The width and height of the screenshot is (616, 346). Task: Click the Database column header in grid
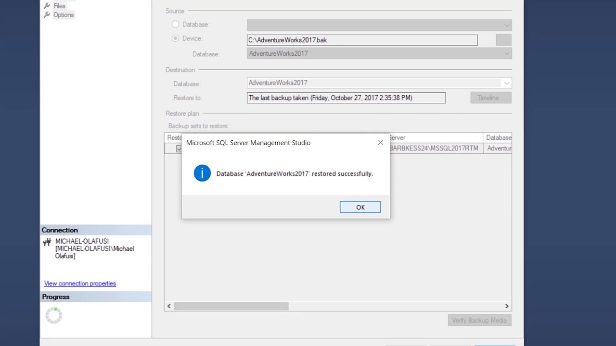498,137
